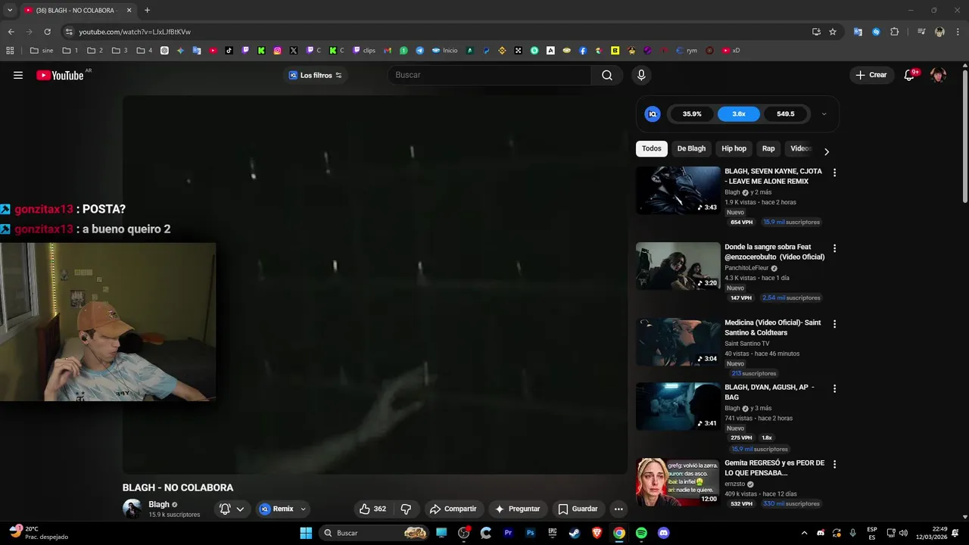
Task: Open the Chrome extensions puzzle icon
Action: tap(895, 32)
